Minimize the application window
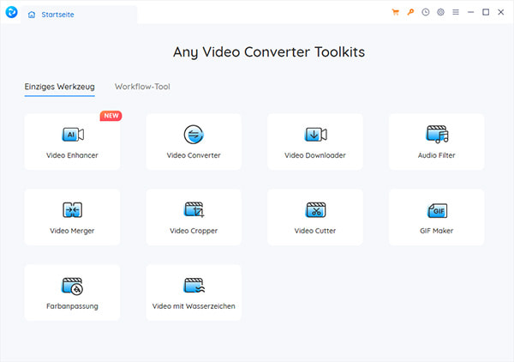The height and width of the screenshot is (362, 514). tap(470, 12)
